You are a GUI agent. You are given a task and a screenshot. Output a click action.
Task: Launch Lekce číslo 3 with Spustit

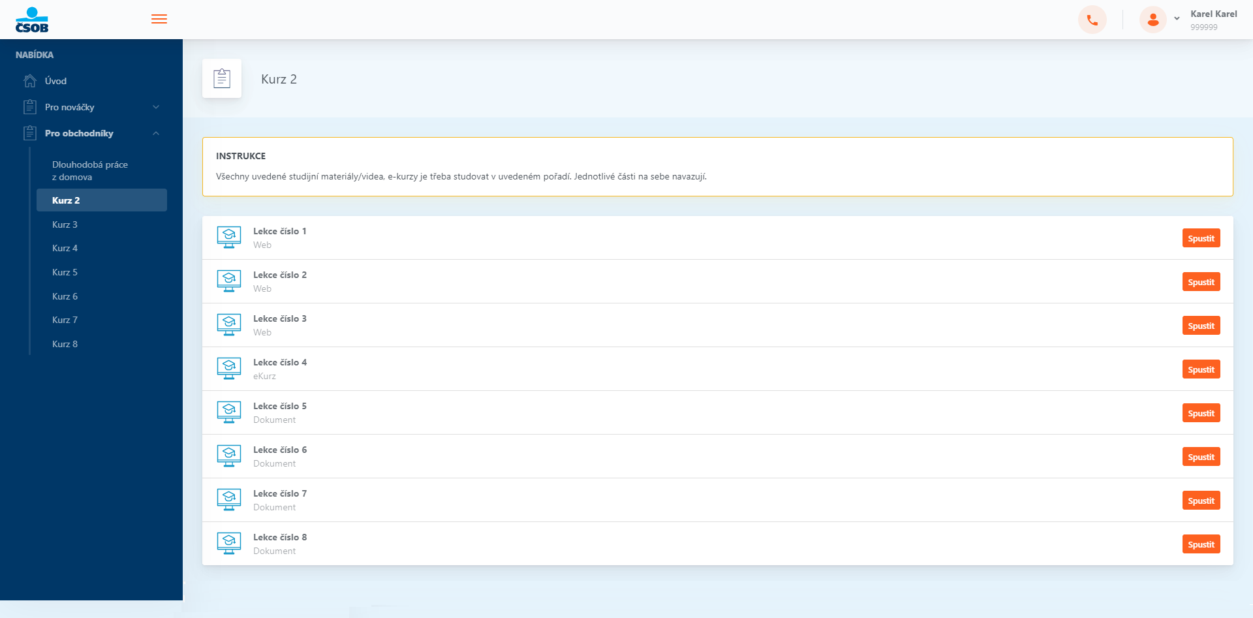coord(1201,326)
